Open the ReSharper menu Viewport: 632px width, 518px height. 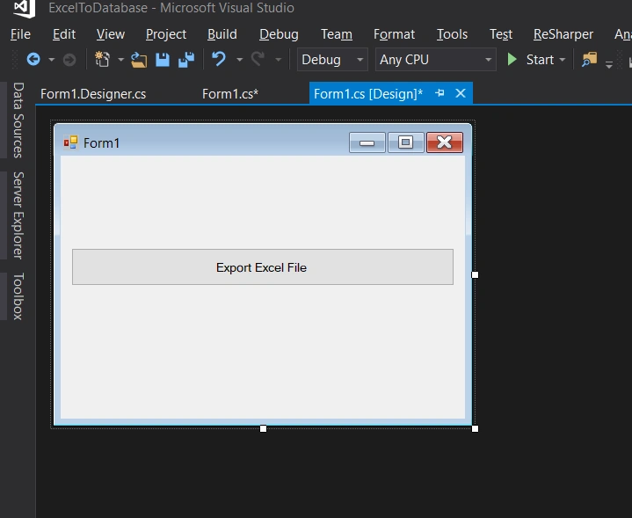pyautogui.click(x=563, y=34)
